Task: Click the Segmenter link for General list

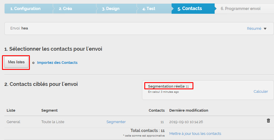Action: (x=116, y=122)
